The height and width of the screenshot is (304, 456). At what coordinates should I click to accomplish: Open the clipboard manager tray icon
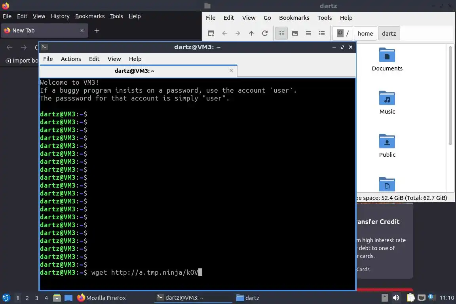pyautogui.click(x=410, y=298)
